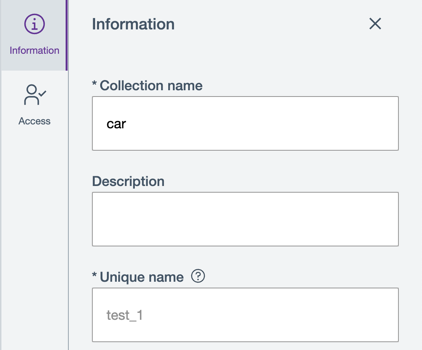Select the Information panel heading

pos(133,24)
